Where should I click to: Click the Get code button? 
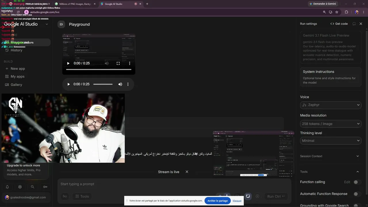[339, 24]
